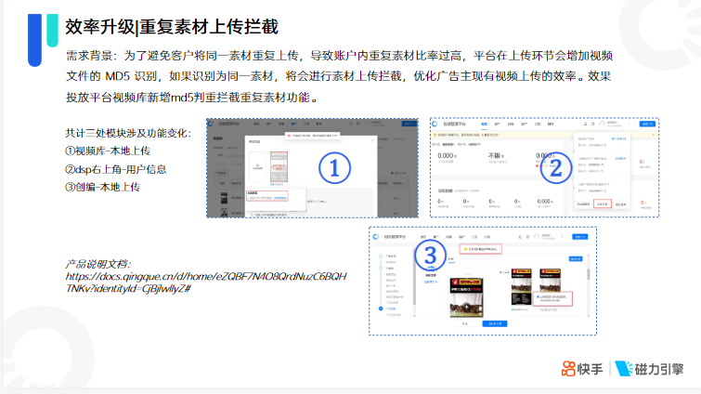
Task: Click the blue confirm button below screenshot 3's preview
Action: 495,323
